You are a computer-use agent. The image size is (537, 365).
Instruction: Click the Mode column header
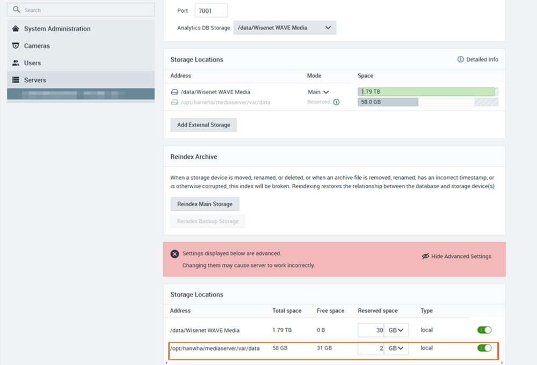coord(314,76)
